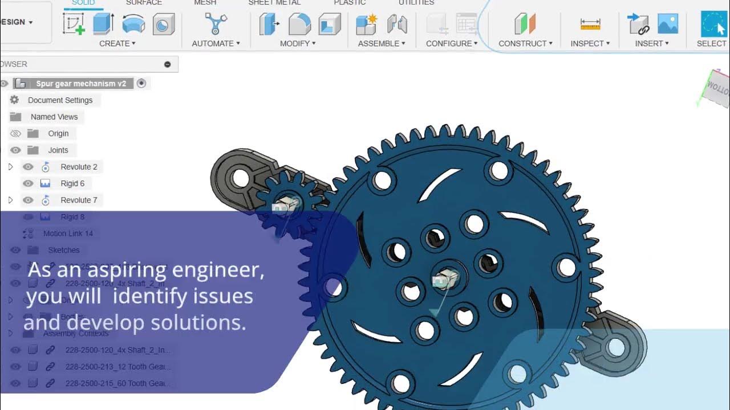Expand the Revolute 7 tree node
Image resolution: width=730 pixels, height=410 pixels.
[x=10, y=200]
